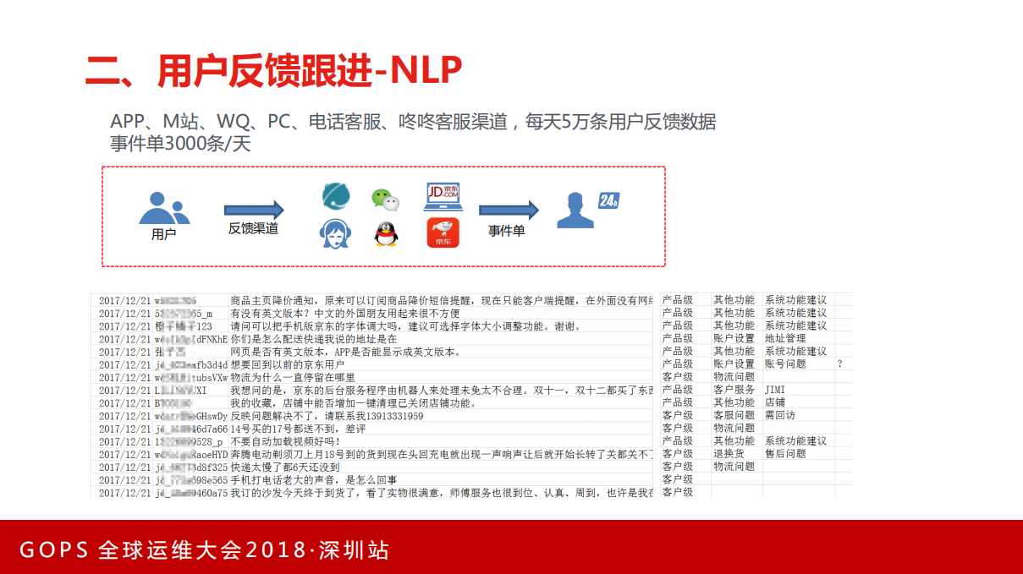Image resolution: width=1023 pixels, height=574 pixels.
Task: Click the teal globe channel icon
Action: point(337,195)
